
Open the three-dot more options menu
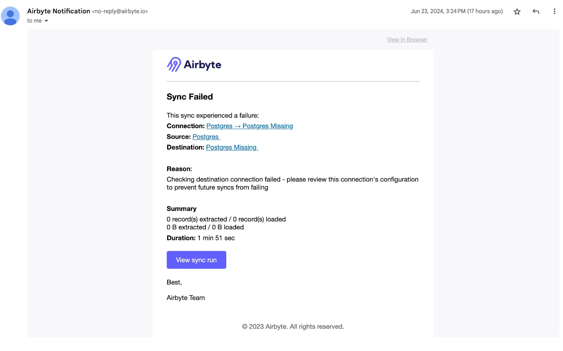(x=554, y=12)
